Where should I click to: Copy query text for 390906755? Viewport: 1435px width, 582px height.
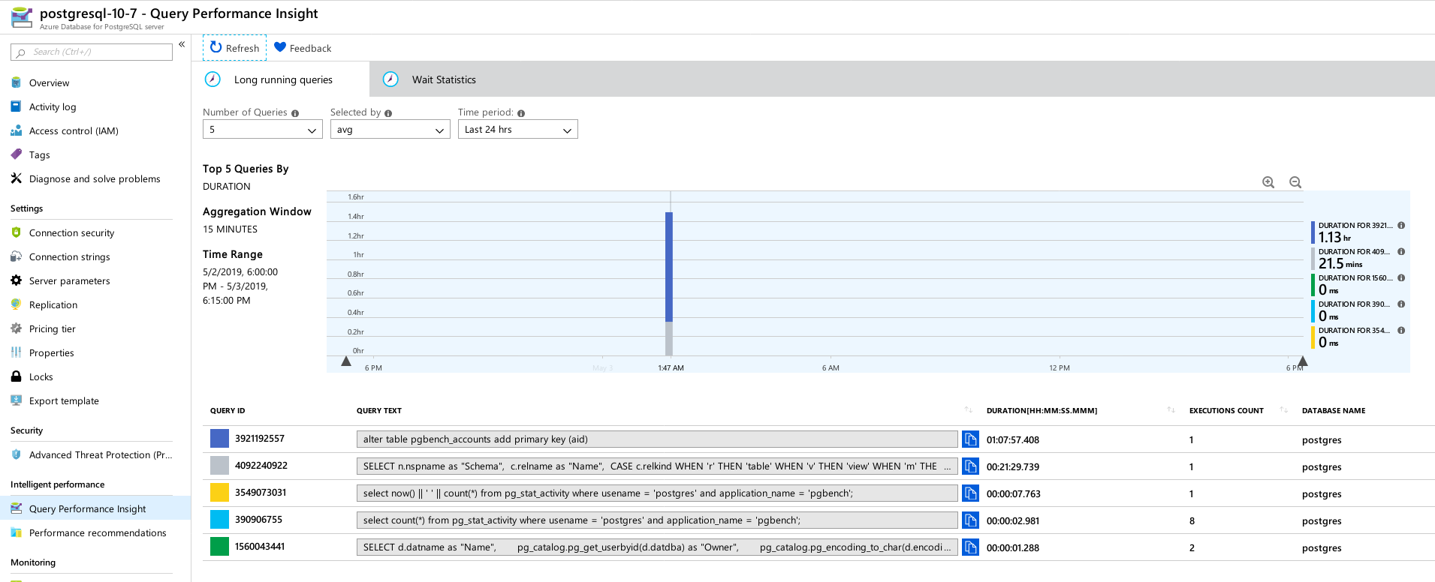(970, 520)
